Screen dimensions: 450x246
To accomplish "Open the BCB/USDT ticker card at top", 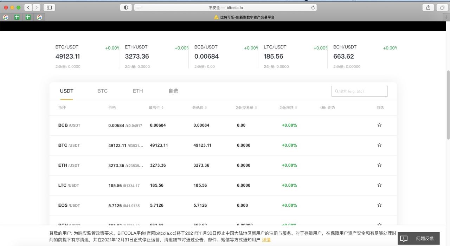I will [x=226, y=56].
